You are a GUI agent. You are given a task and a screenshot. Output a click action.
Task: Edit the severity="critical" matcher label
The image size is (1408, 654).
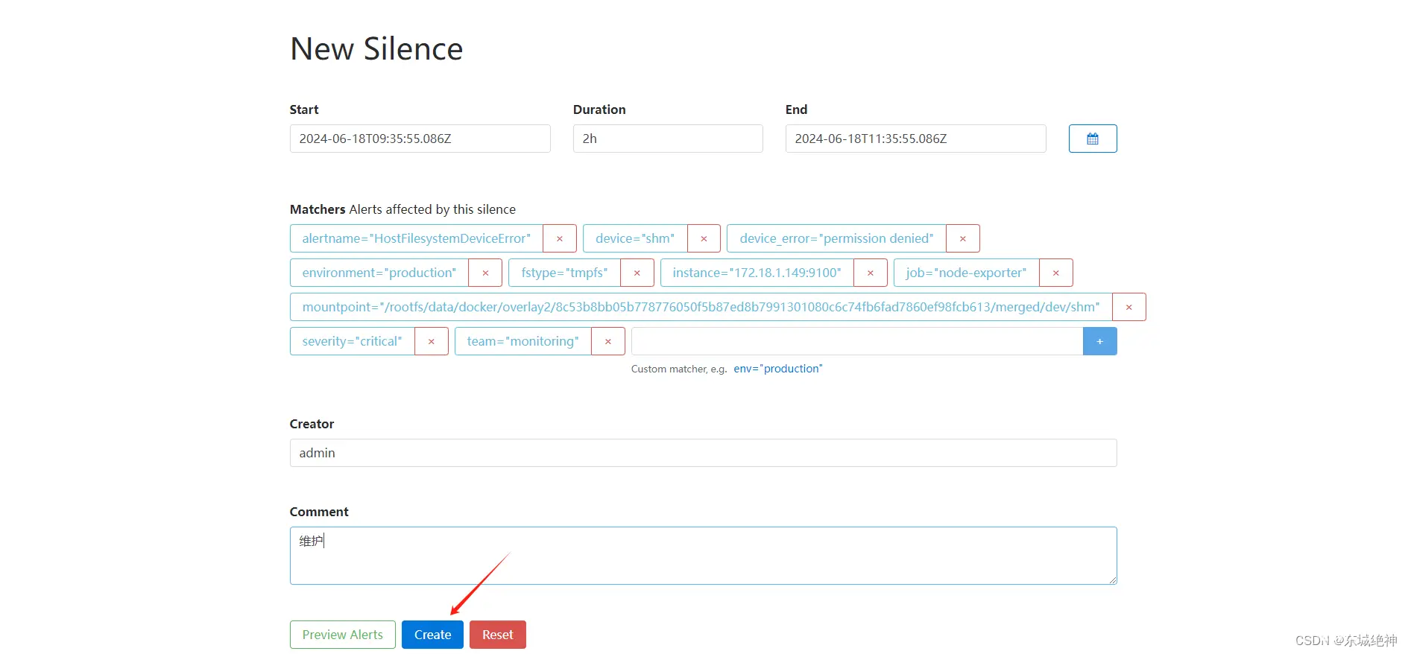click(352, 341)
